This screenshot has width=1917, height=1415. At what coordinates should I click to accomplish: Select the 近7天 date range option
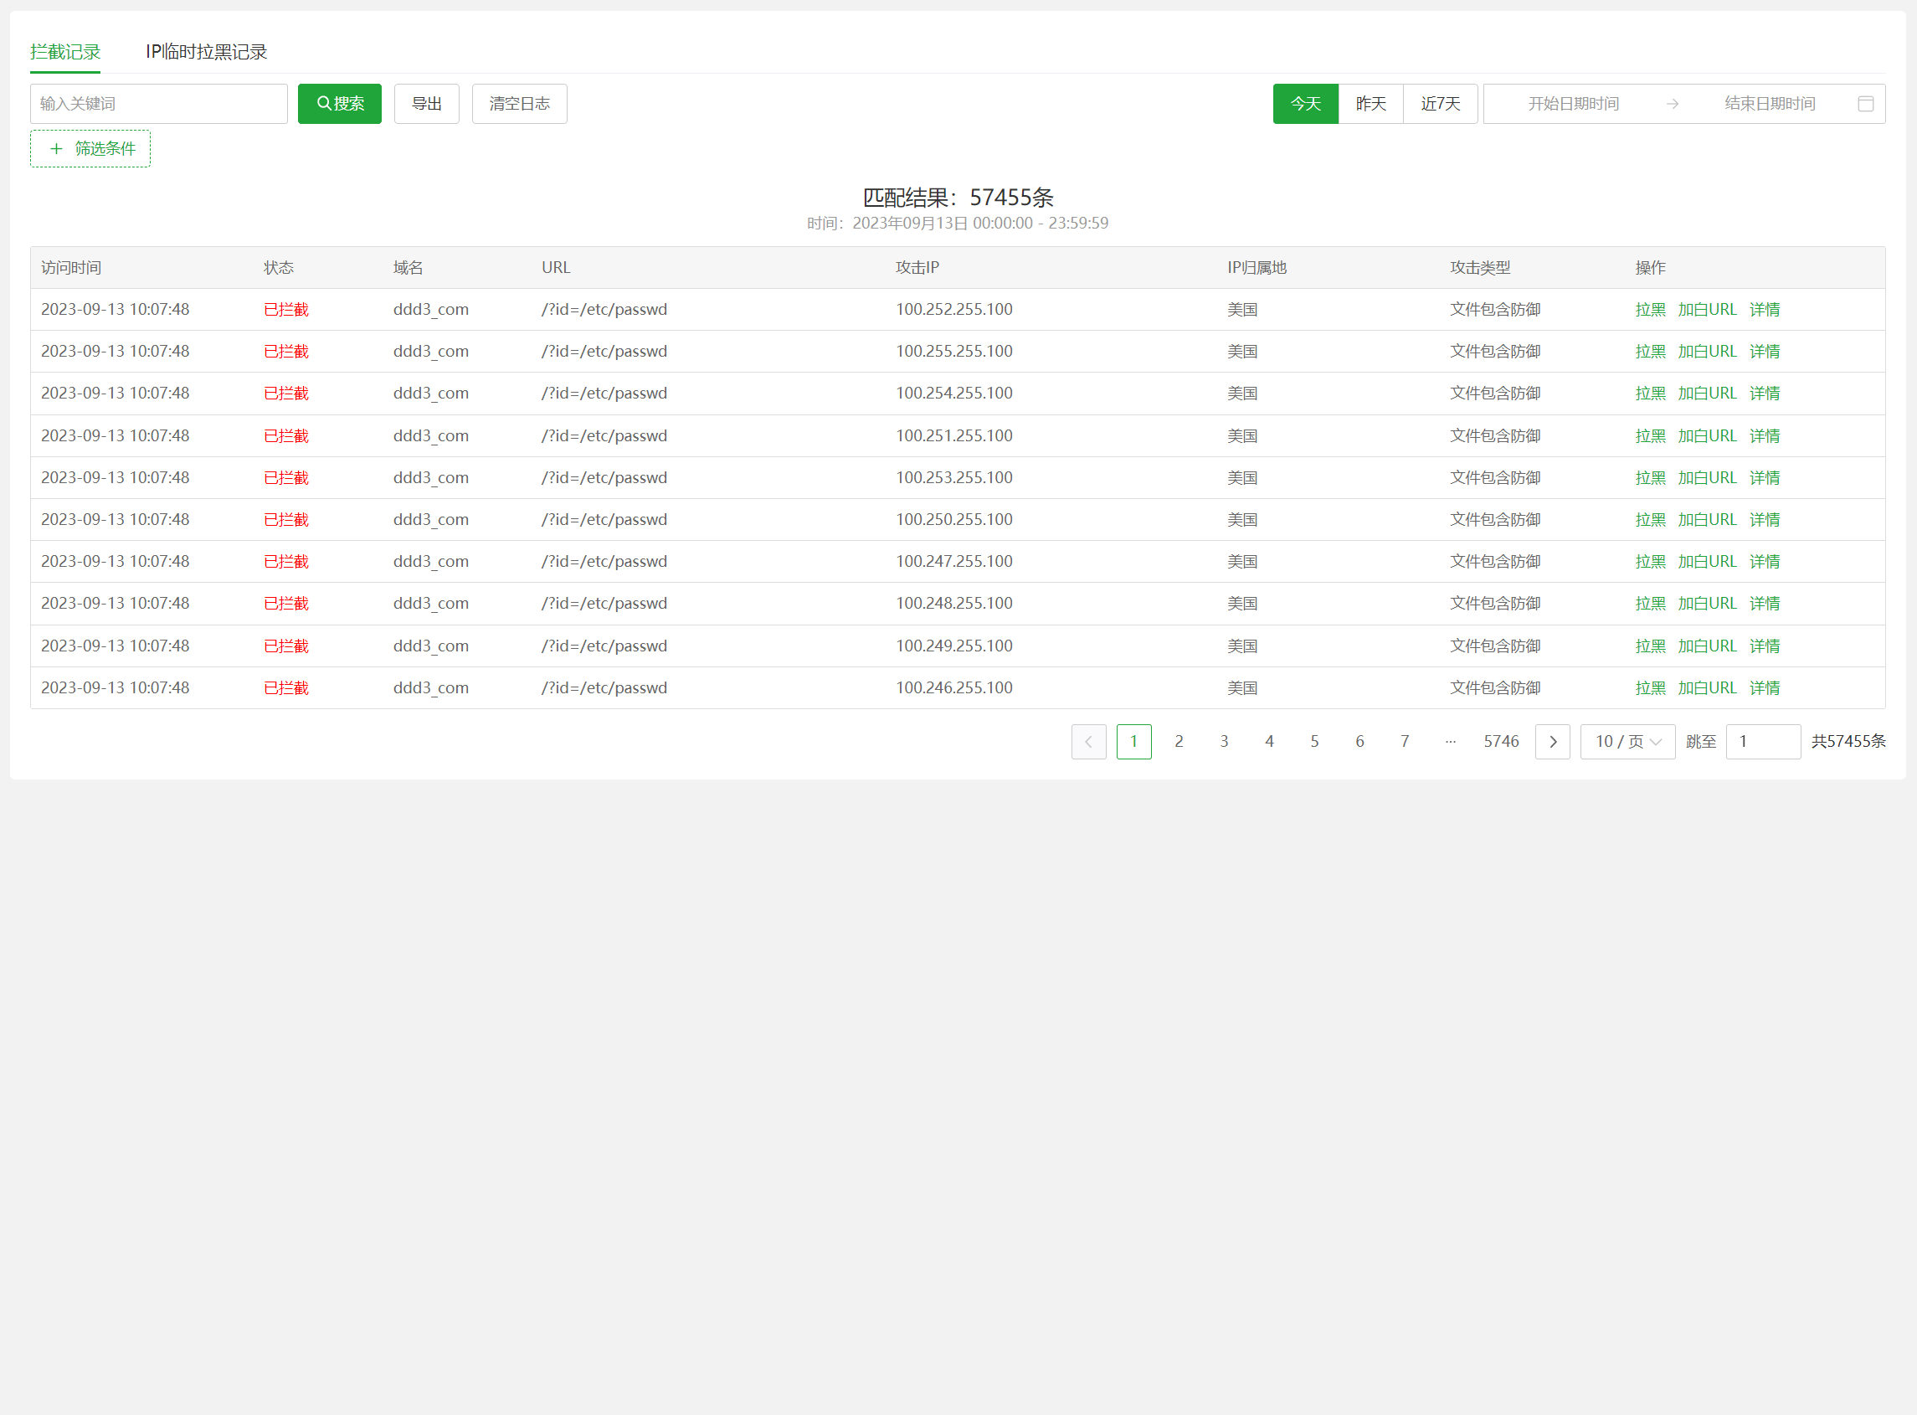pyautogui.click(x=1439, y=104)
